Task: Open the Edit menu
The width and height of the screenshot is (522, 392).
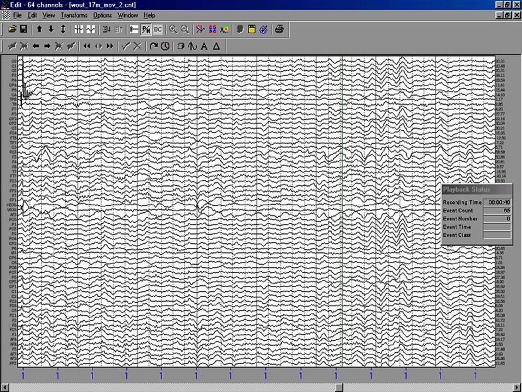Action: point(32,15)
